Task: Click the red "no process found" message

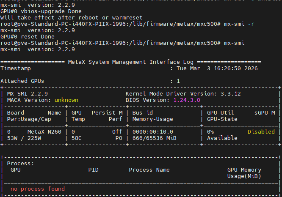Action: coord(38,189)
